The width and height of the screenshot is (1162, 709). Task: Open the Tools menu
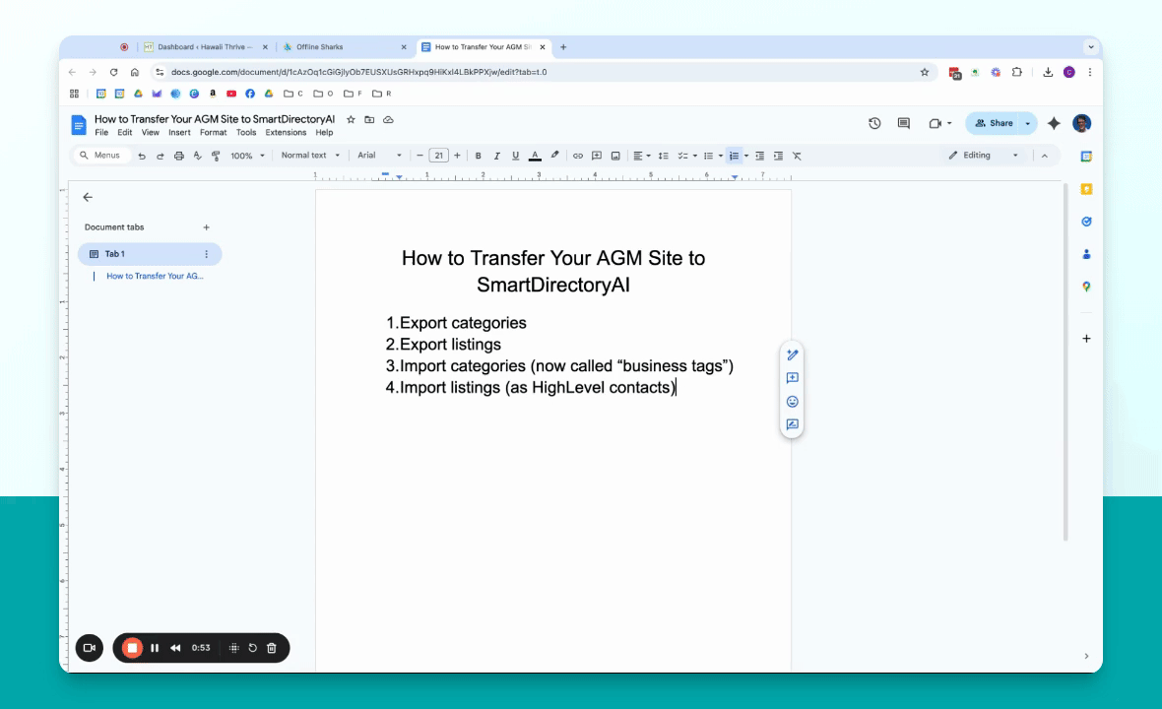tap(246, 133)
